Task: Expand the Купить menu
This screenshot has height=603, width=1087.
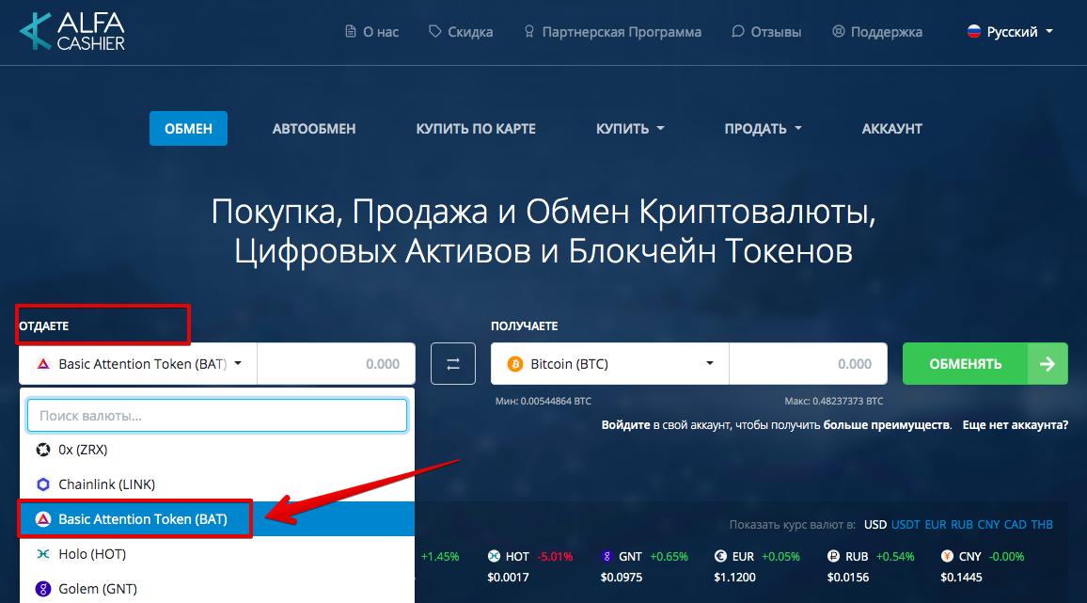Action: point(630,129)
